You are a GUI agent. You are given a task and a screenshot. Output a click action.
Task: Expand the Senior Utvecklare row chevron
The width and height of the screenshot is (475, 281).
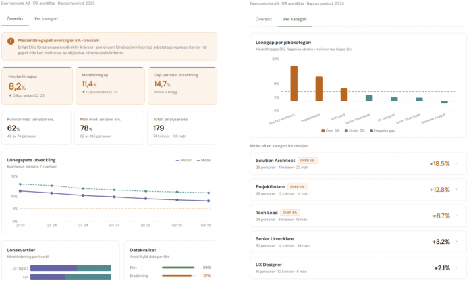tap(457, 241)
